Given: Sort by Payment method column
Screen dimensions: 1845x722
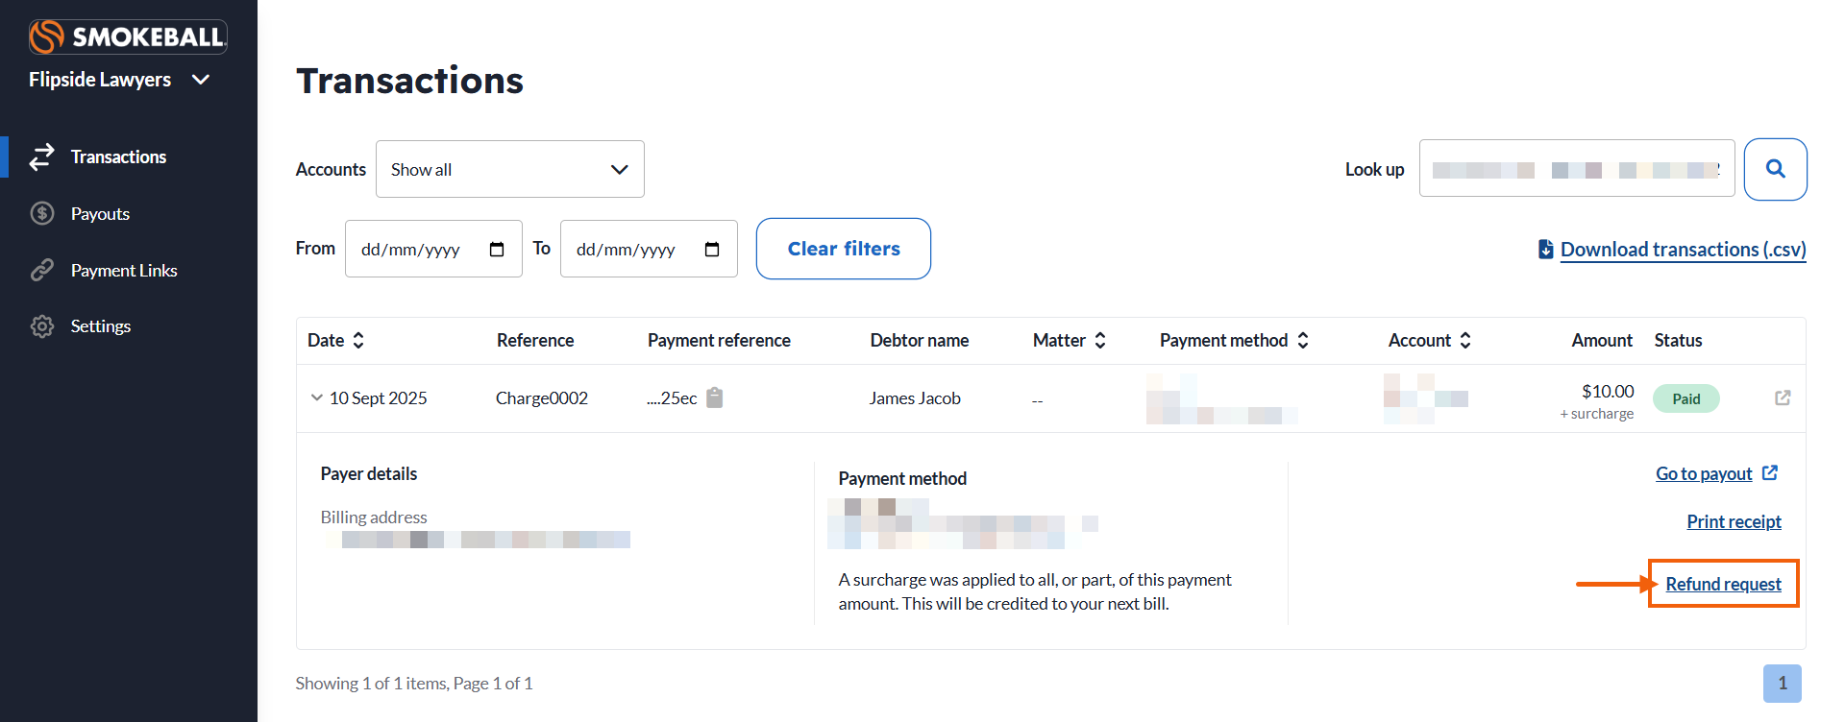Looking at the screenshot, I should coord(1303,340).
